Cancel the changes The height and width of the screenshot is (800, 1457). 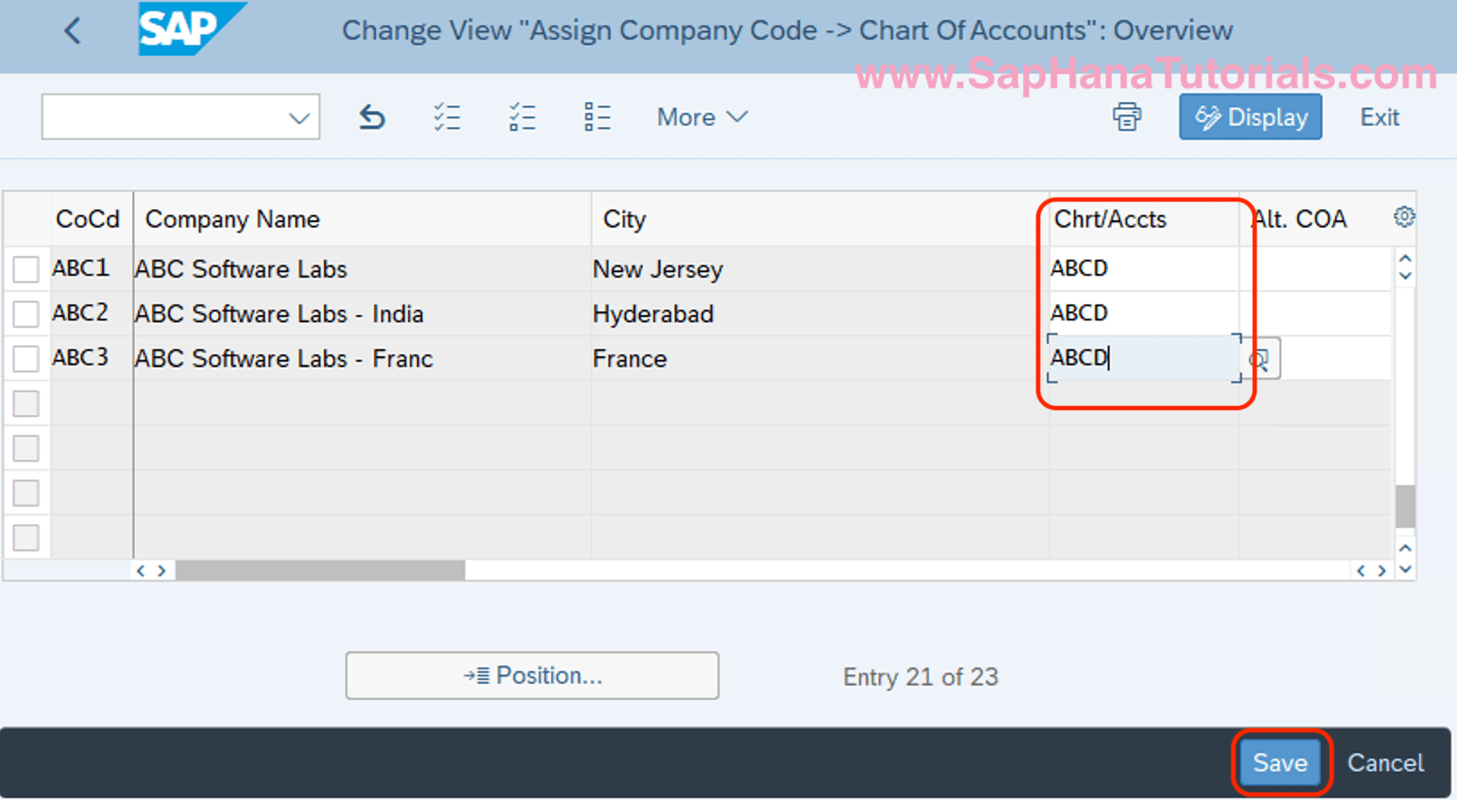1385,762
